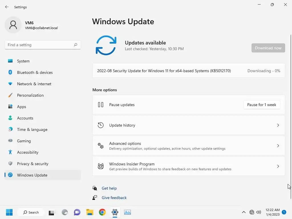Click the Bluetooth icon in sidebar
Screen dimensions: 292x219
click(10, 72)
